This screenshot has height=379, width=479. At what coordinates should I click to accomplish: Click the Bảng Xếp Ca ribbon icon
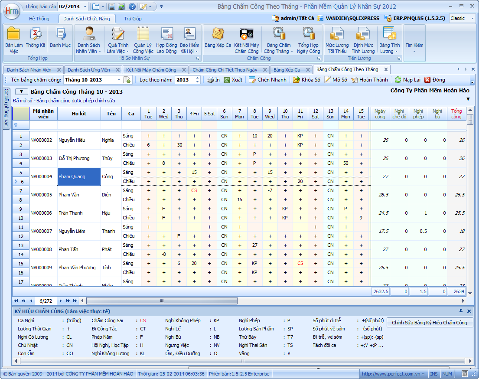(x=218, y=37)
